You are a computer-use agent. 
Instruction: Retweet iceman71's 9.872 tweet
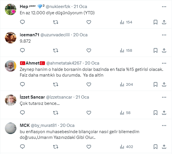(x=56, y=50)
